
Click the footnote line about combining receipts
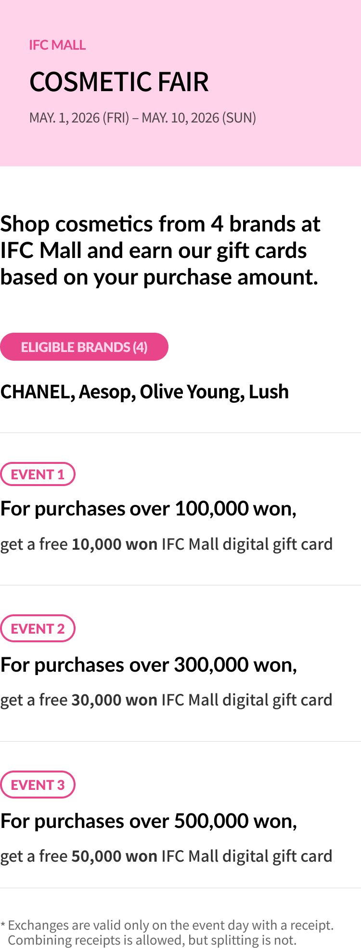pyautogui.click(x=152, y=940)
